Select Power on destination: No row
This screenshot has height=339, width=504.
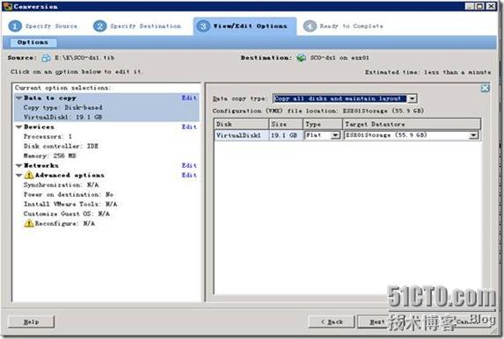69,194
